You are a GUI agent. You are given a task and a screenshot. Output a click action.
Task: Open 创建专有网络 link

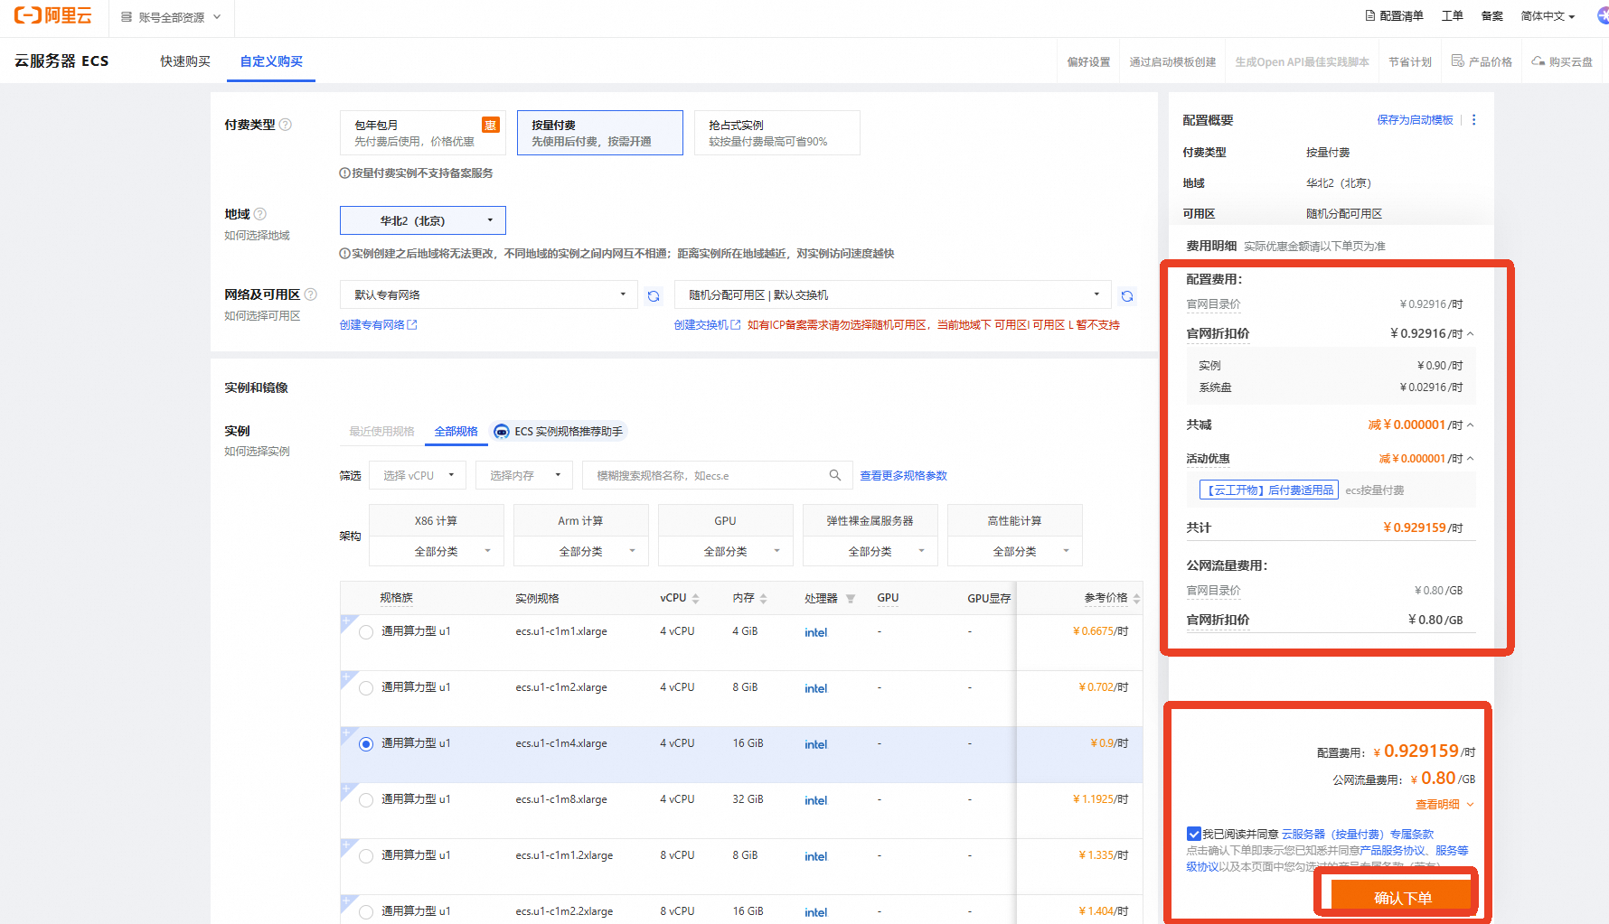tap(378, 325)
